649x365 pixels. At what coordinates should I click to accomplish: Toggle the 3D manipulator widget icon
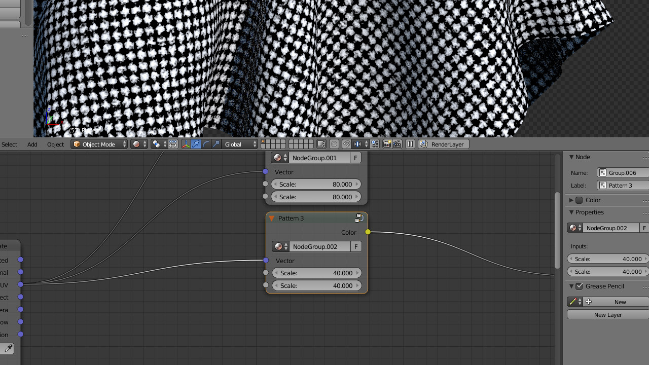[186, 144]
